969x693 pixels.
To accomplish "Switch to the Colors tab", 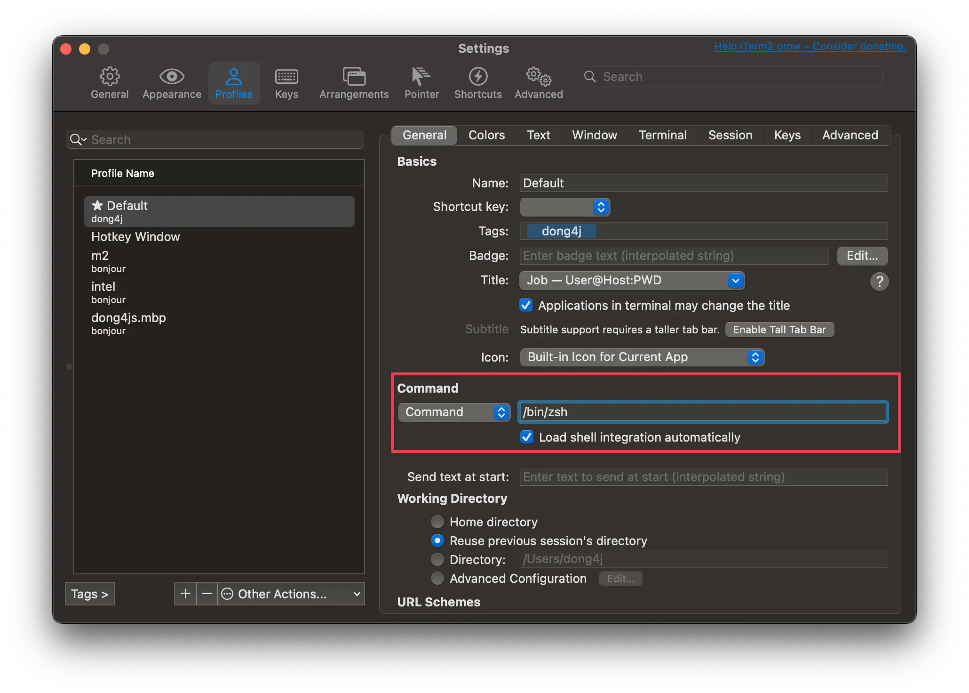I will (486, 135).
